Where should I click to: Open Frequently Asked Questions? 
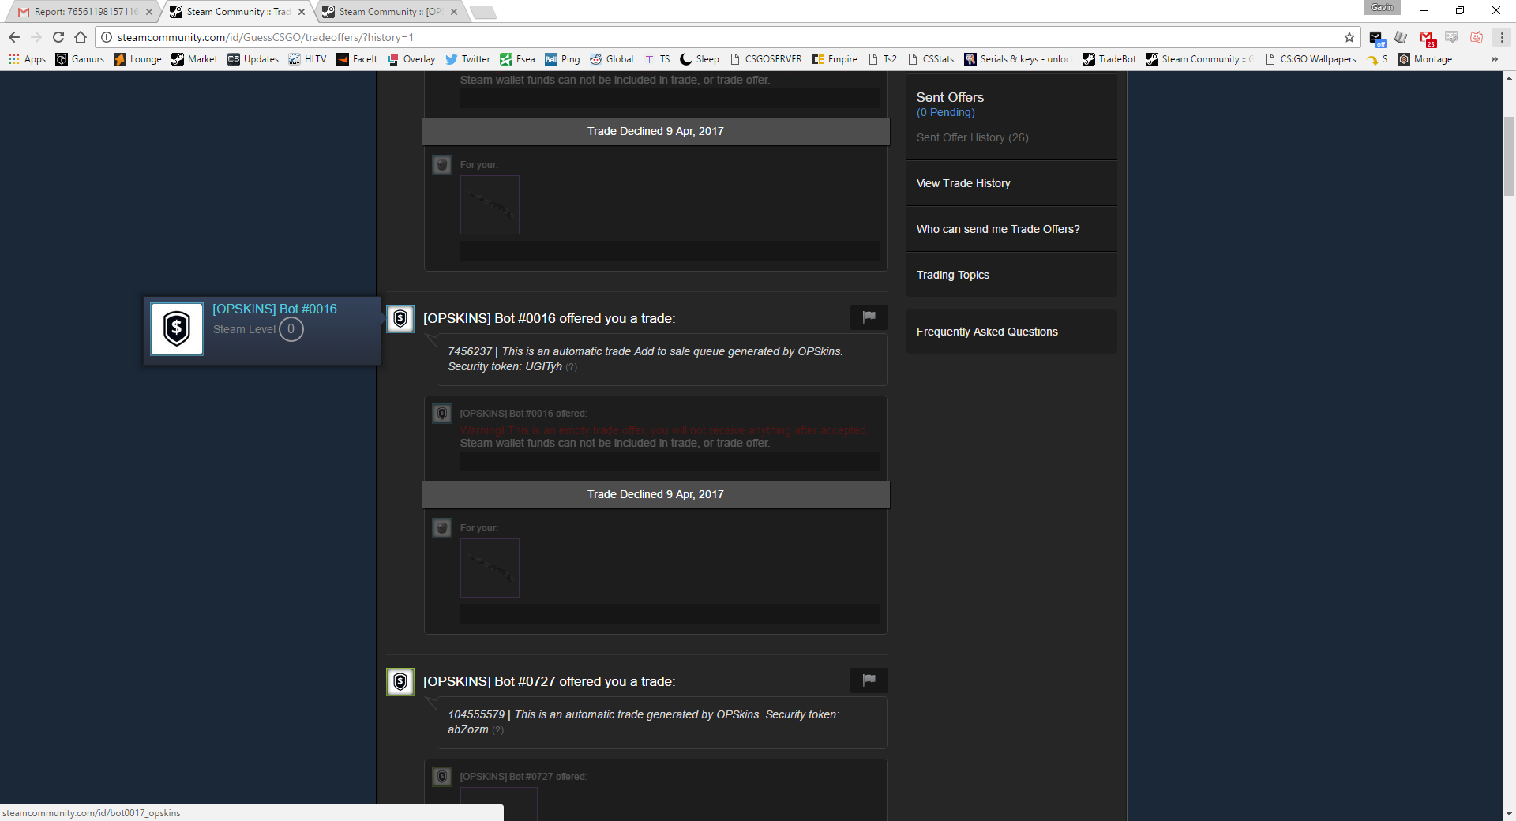point(987,332)
